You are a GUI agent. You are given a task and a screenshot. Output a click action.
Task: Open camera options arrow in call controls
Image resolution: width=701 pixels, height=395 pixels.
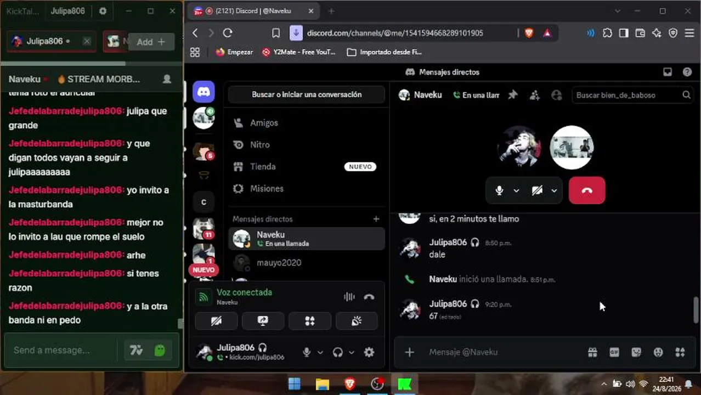554,190
